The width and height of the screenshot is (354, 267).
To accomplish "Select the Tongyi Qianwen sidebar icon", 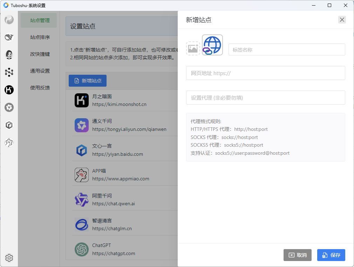I will [x=9, y=107].
